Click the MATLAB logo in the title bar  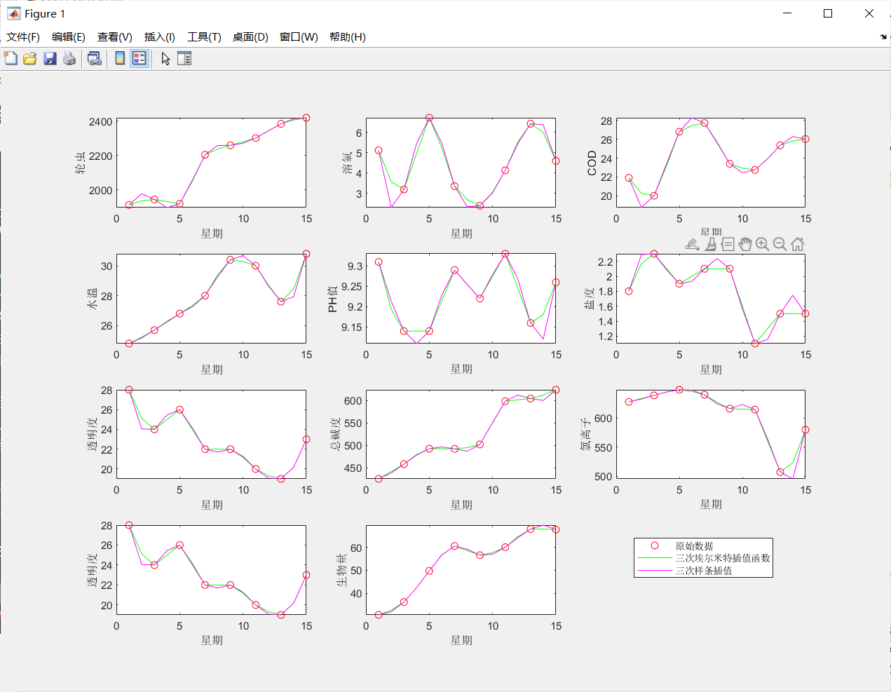(x=13, y=13)
